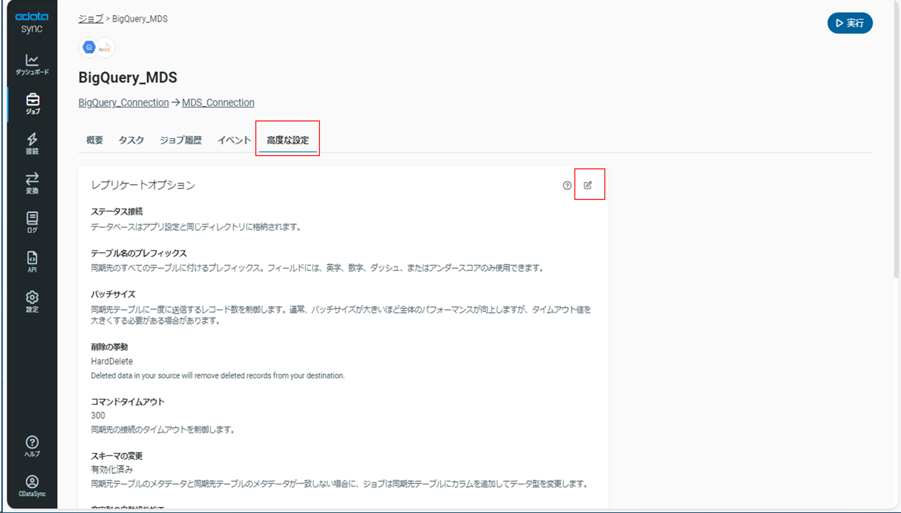Click the レプリケートオプション section title

pos(143,185)
